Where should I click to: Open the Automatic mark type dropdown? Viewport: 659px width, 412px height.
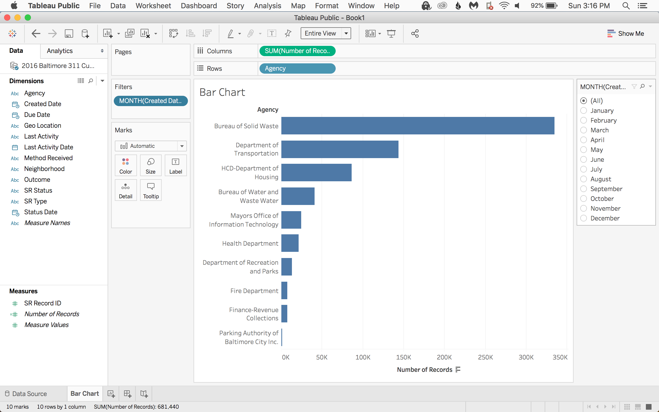click(x=182, y=146)
